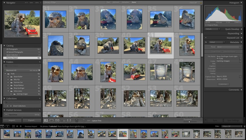Screen dimensions: 246x140
Task: Open the Sort Capture Time dropdown
Action: [97, 120]
